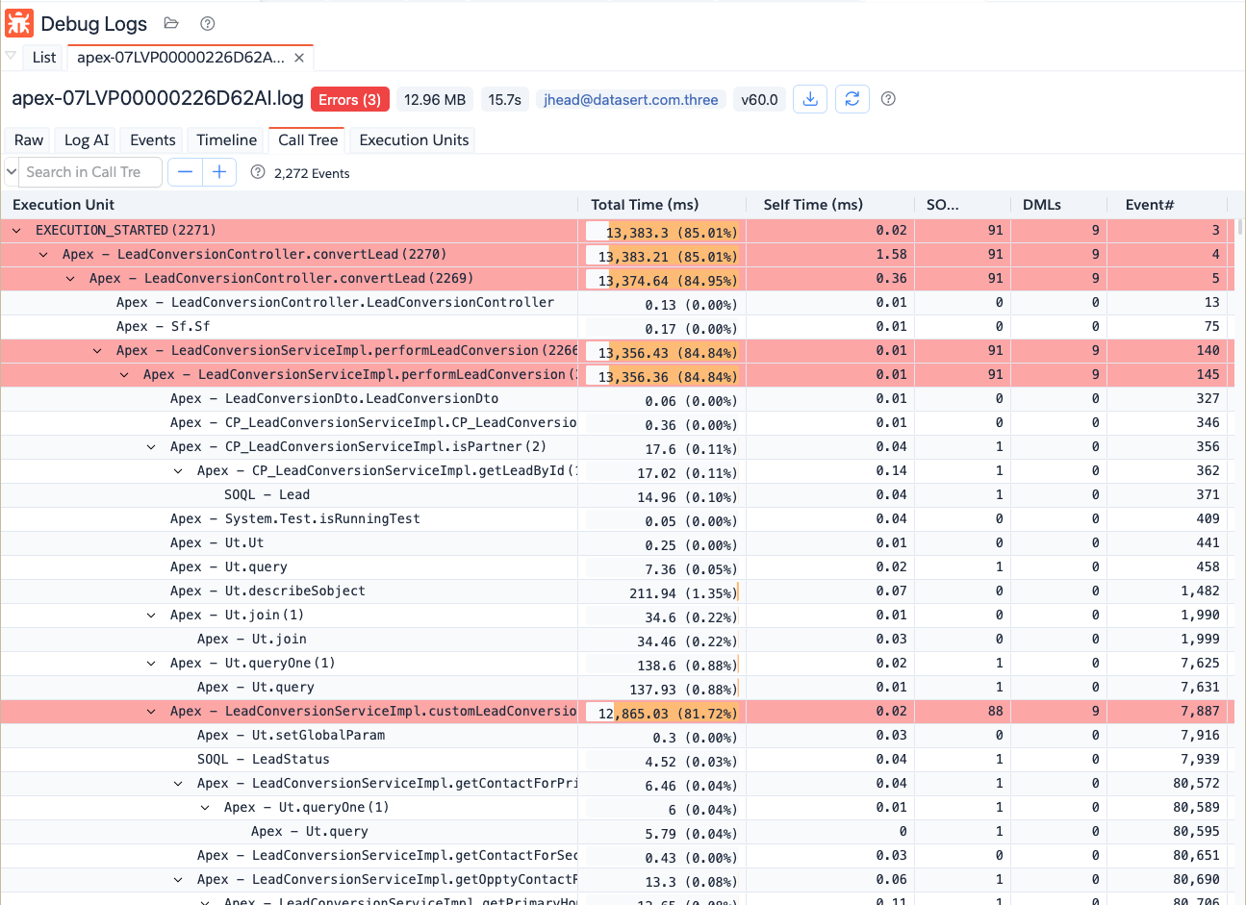The height and width of the screenshot is (905, 1246).
Task: Click the Errors (3) badge
Action: coord(349,100)
